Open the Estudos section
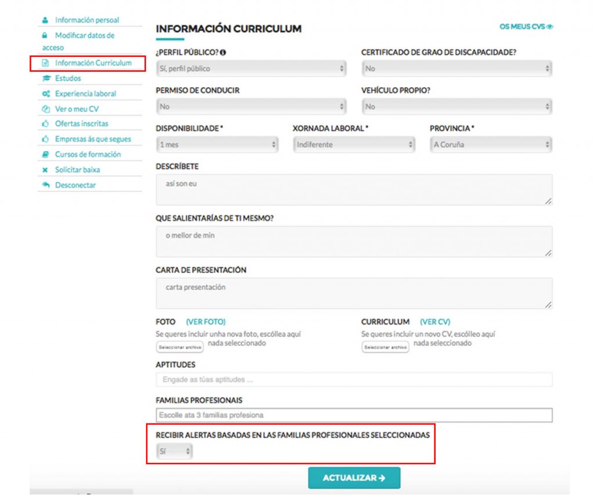This screenshot has height=495, width=594. 68,78
